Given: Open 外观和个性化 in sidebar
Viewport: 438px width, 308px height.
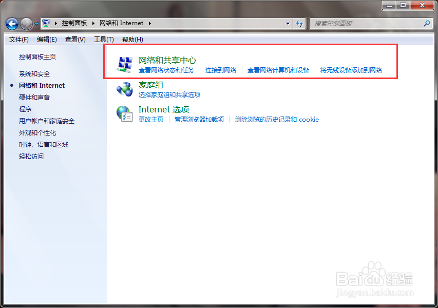Looking at the screenshot, I should pyautogui.click(x=37, y=133).
